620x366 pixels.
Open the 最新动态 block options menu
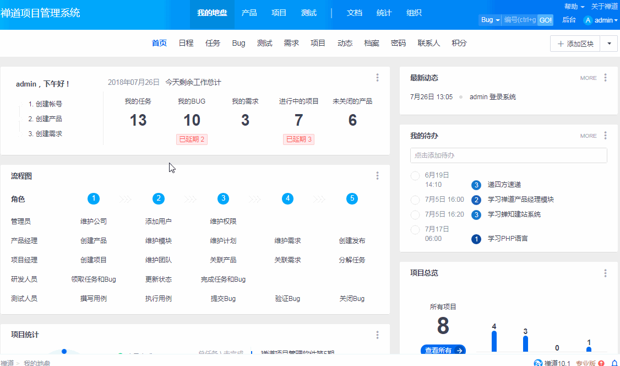pos(605,78)
